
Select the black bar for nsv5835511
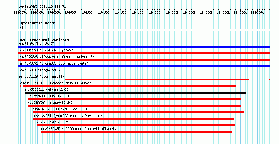pos(136,93)
